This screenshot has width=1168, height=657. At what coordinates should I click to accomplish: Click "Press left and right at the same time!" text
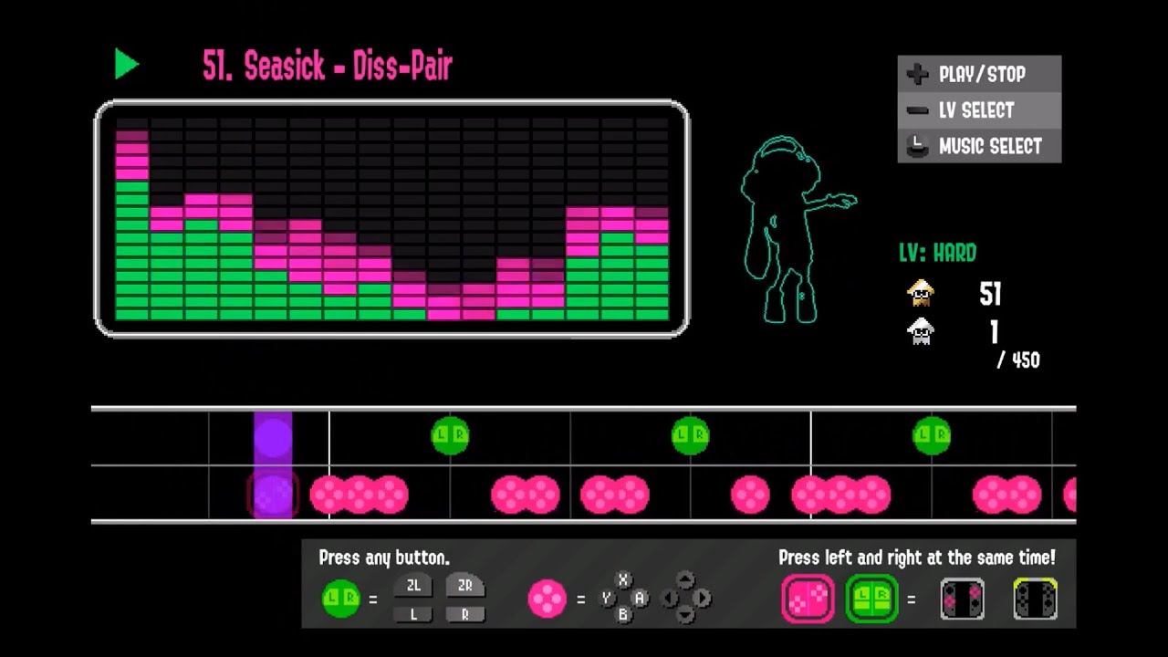[x=916, y=558]
